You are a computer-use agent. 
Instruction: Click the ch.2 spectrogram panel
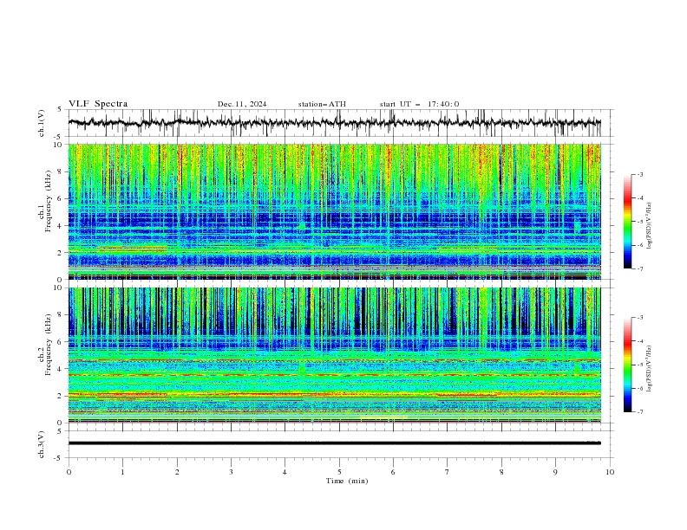335,355
